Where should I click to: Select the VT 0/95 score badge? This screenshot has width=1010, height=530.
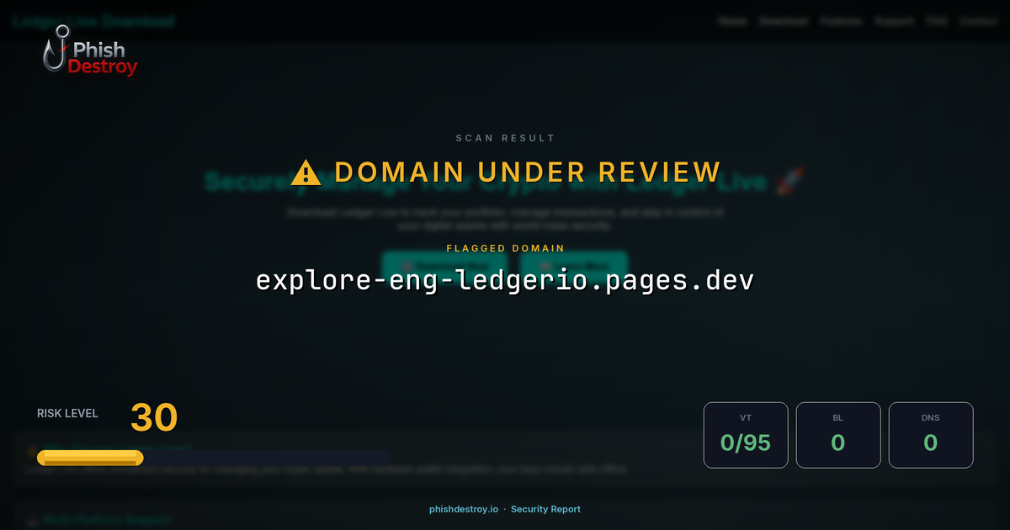[746, 435]
